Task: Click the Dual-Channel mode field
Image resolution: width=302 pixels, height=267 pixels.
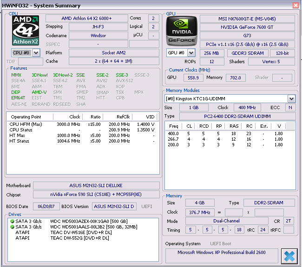Action: point(227,221)
